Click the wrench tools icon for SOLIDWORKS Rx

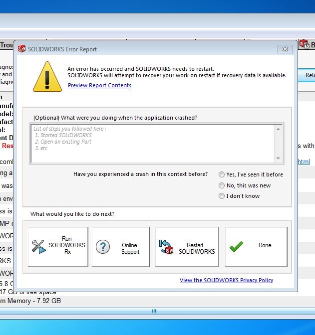point(38,247)
